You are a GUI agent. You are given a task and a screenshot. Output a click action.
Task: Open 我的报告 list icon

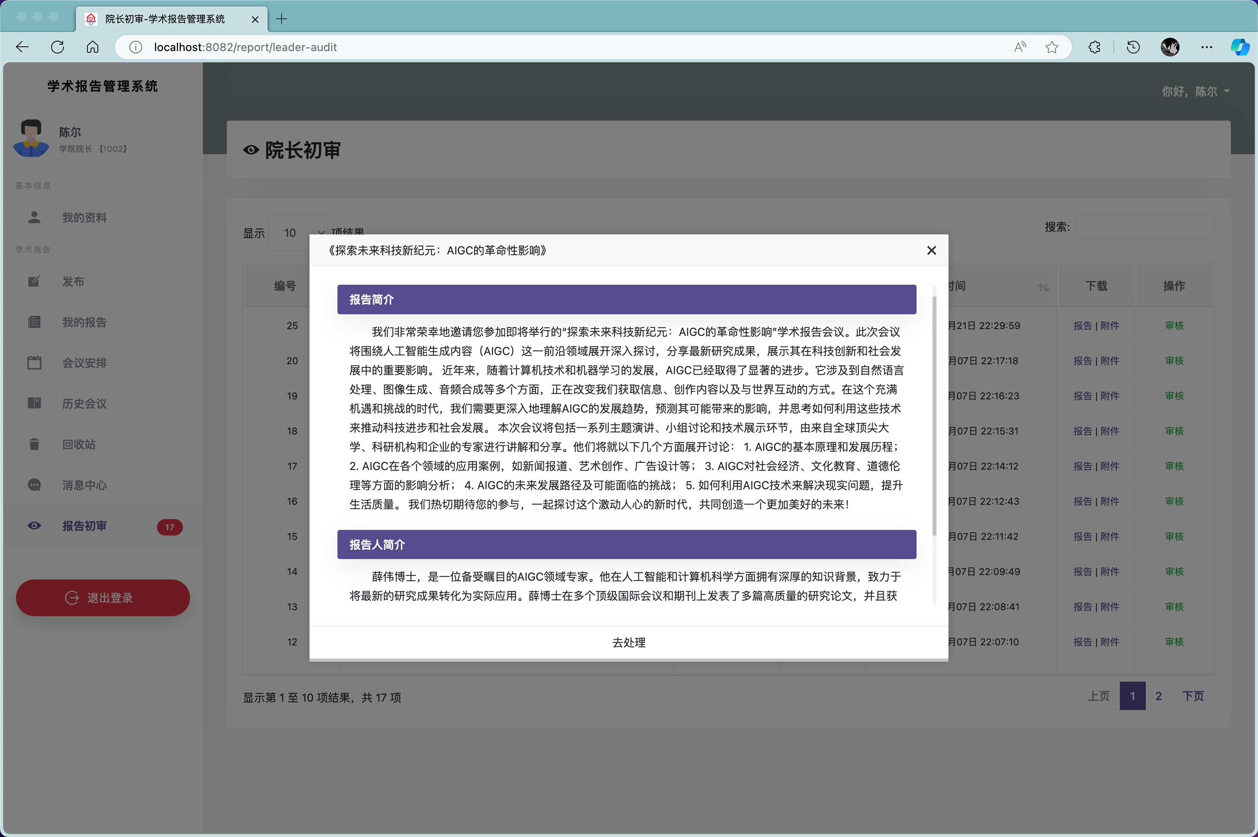pyautogui.click(x=34, y=322)
